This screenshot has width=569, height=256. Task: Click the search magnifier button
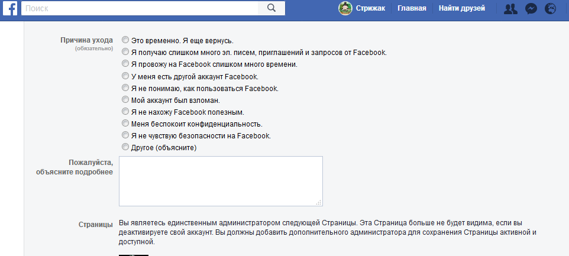coord(271,8)
